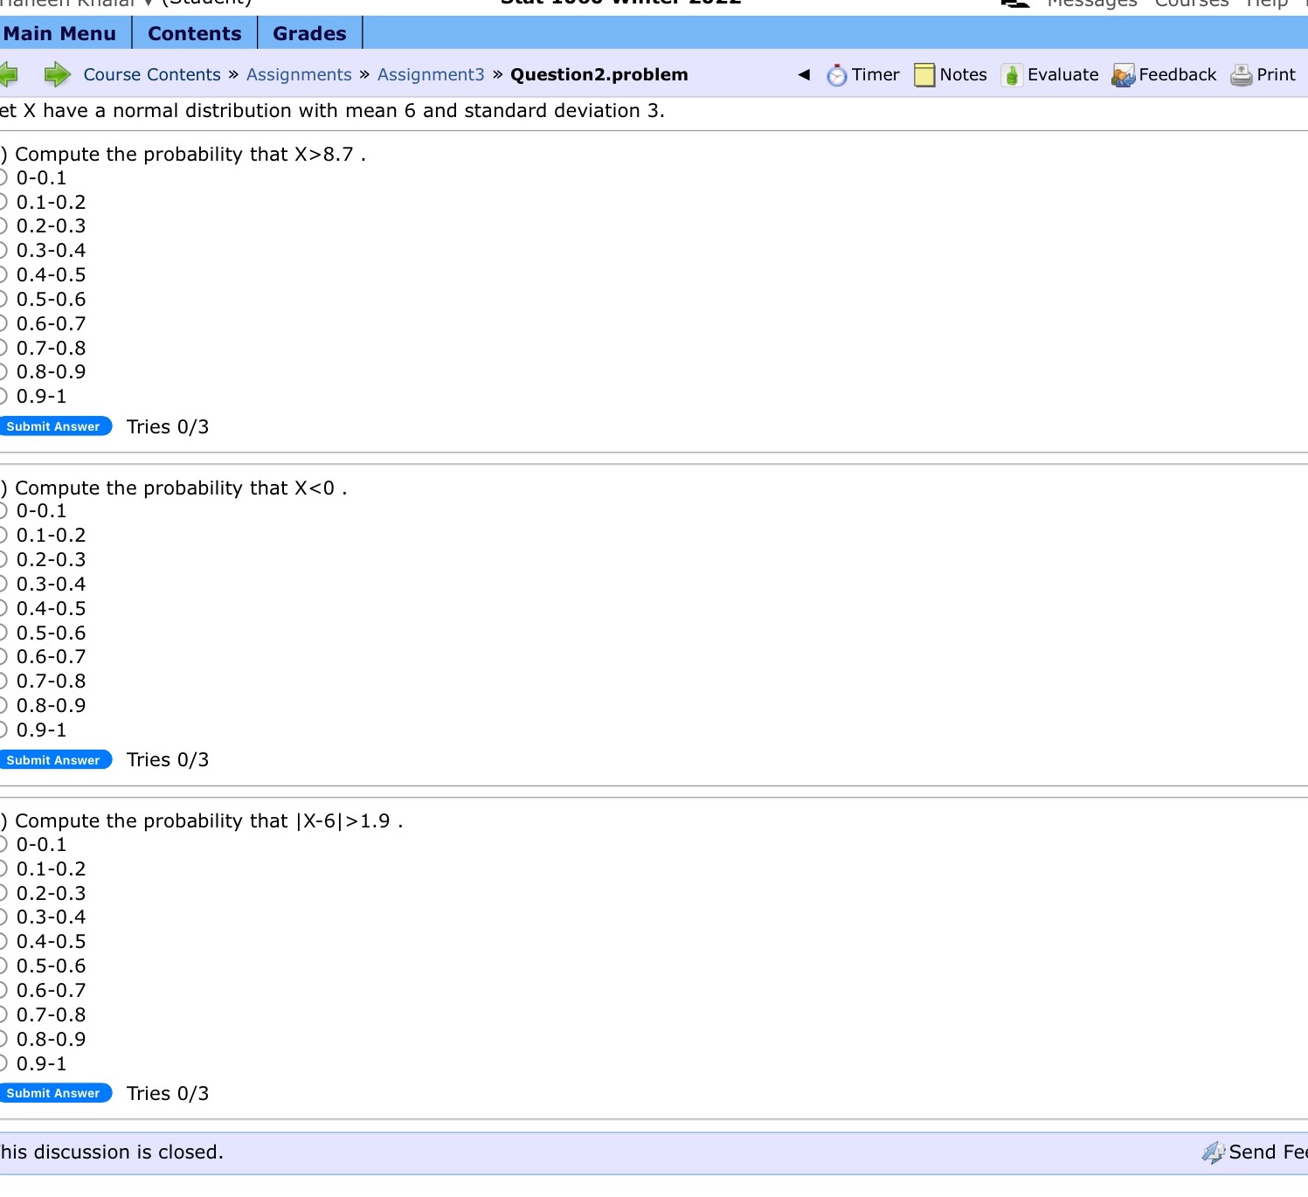Click the Send Feedback icon at bottom
1308x1197 pixels.
pyautogui.click(x=1215, y=1152)
